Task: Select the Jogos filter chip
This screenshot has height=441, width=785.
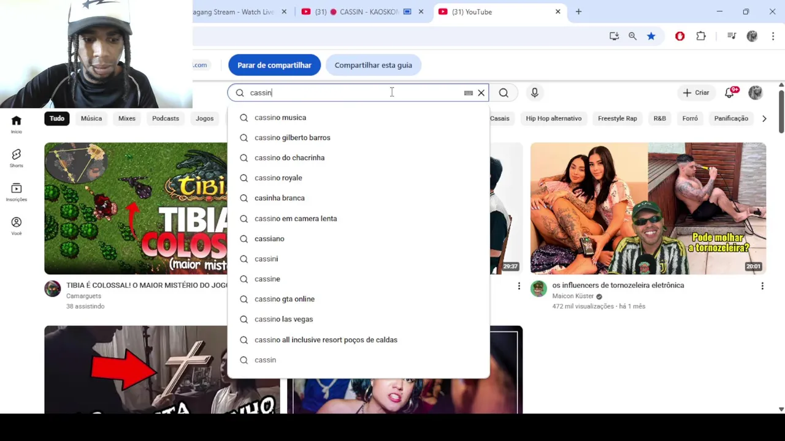Action: 205,118
